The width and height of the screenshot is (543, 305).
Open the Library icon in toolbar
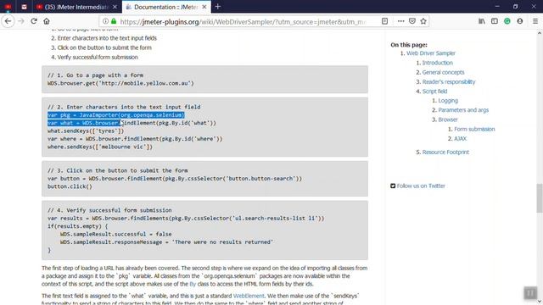[x=482, y=21]
